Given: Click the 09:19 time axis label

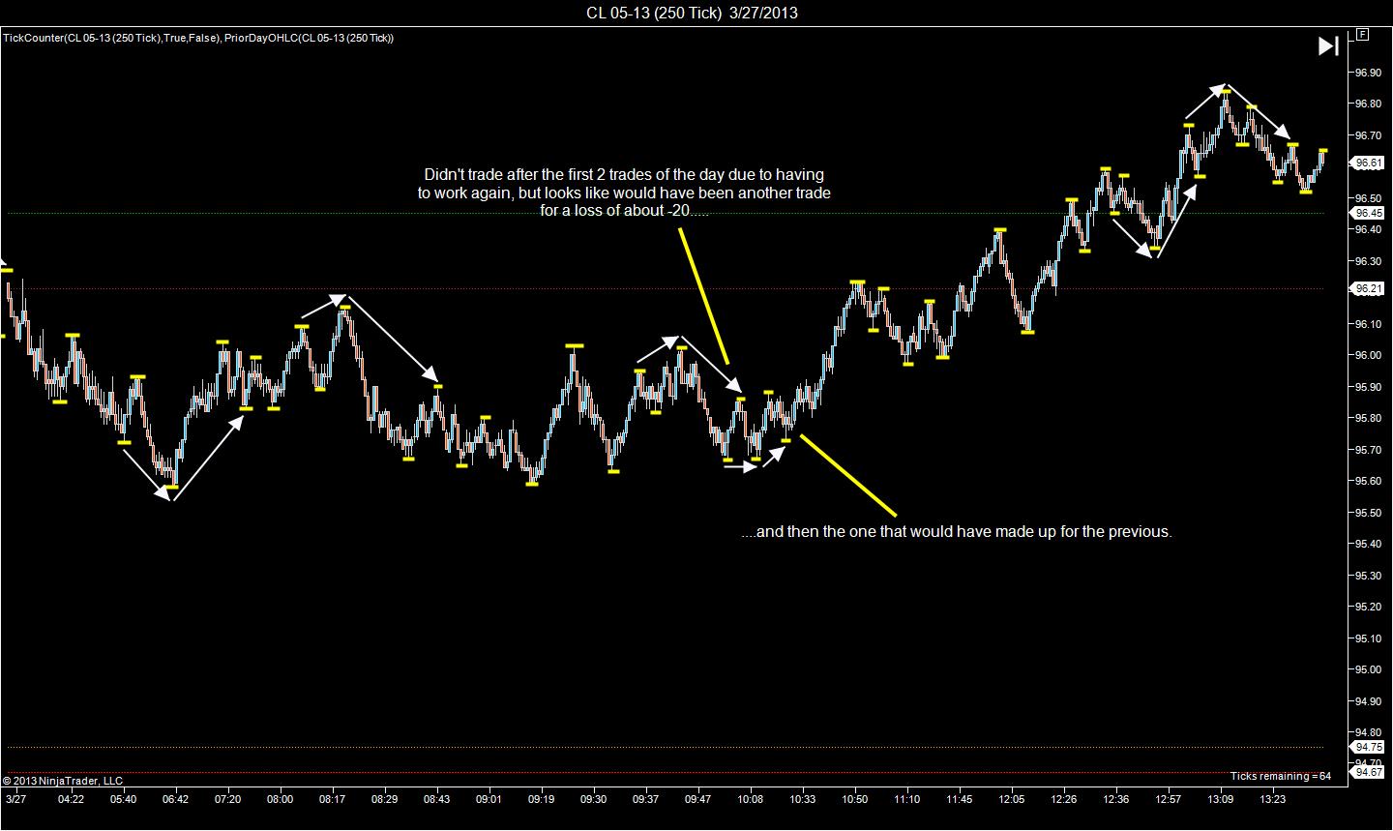Looking at the screenshot, I should [541, 799].
